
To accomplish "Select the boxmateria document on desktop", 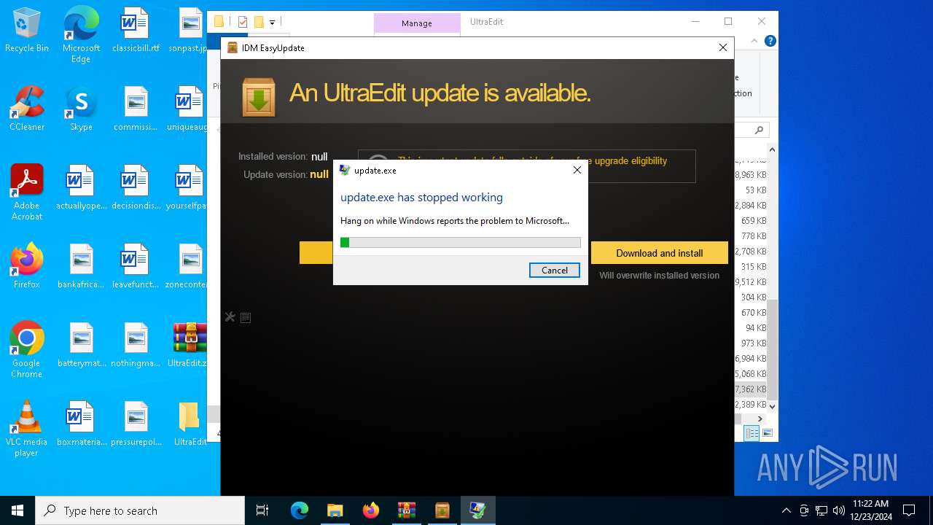I will (81, 424).
